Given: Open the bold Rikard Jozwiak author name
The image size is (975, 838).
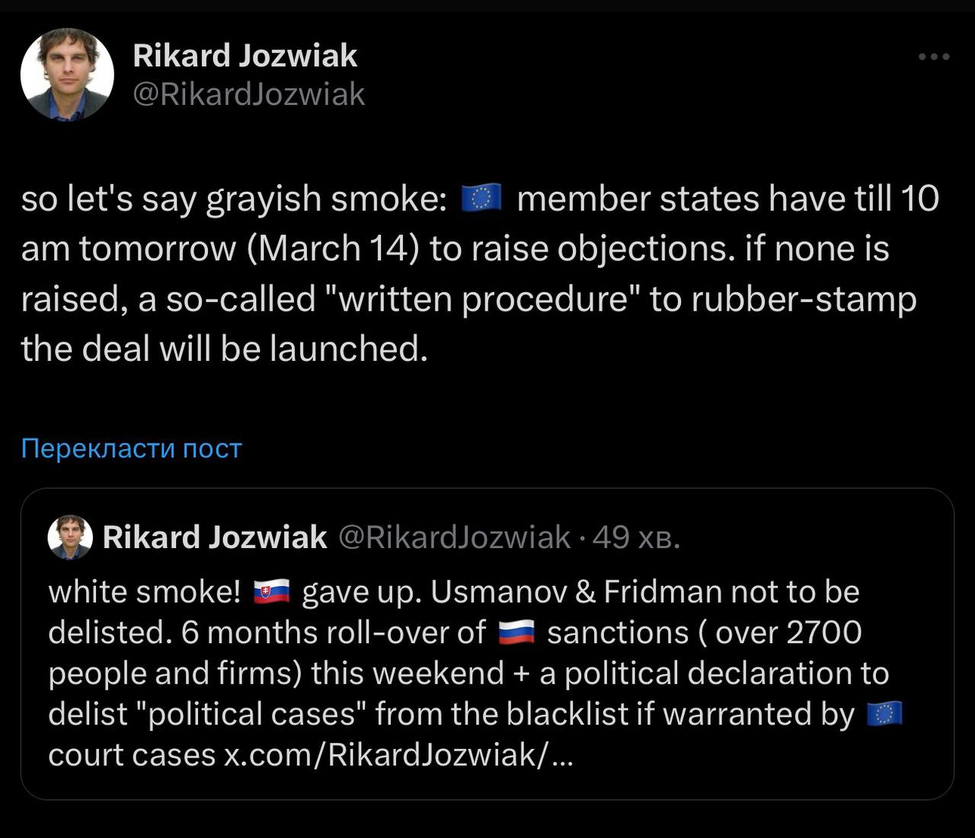Looking at the screenshot, I should [245, 56].
